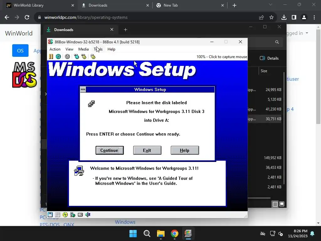
Task: Click WinWorld site title link
Action: 18,33
